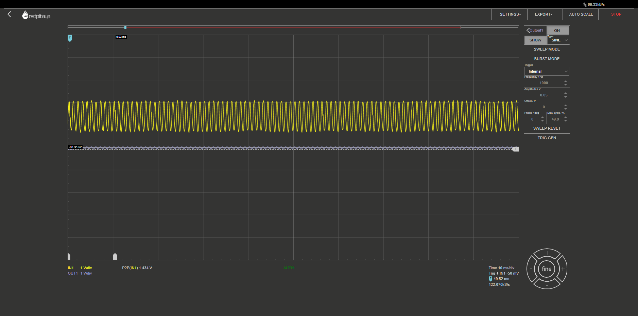Open the Internal trigger dropdown
The width and height of the screenshot is (638, 316).
click(547, 71)
